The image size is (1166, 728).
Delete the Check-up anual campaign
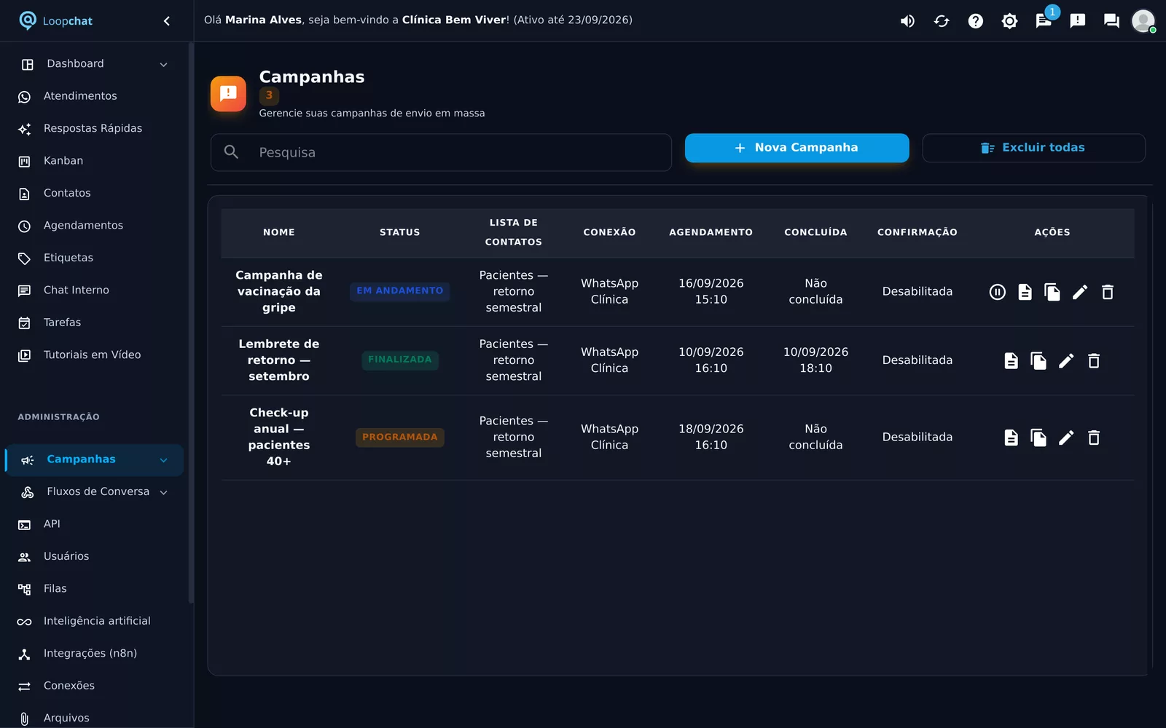coord(1094,438)
